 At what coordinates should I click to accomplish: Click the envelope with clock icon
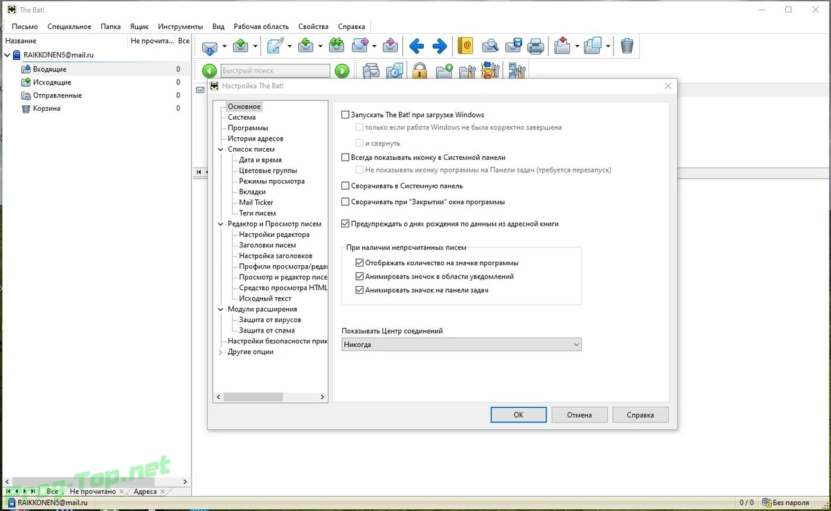[x=395, y=71]
